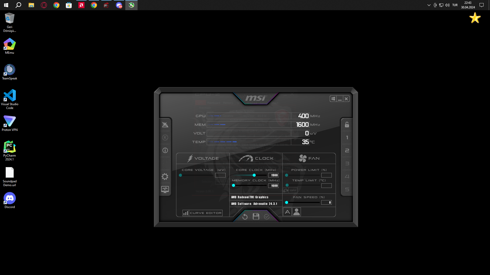Select the MEmu desktop shortcut
This screenshot has width=490, height=275.
tap(10, 46)
